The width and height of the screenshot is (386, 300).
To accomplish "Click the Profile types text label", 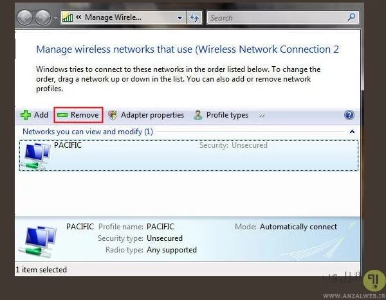I will click(x=227, y=115).
